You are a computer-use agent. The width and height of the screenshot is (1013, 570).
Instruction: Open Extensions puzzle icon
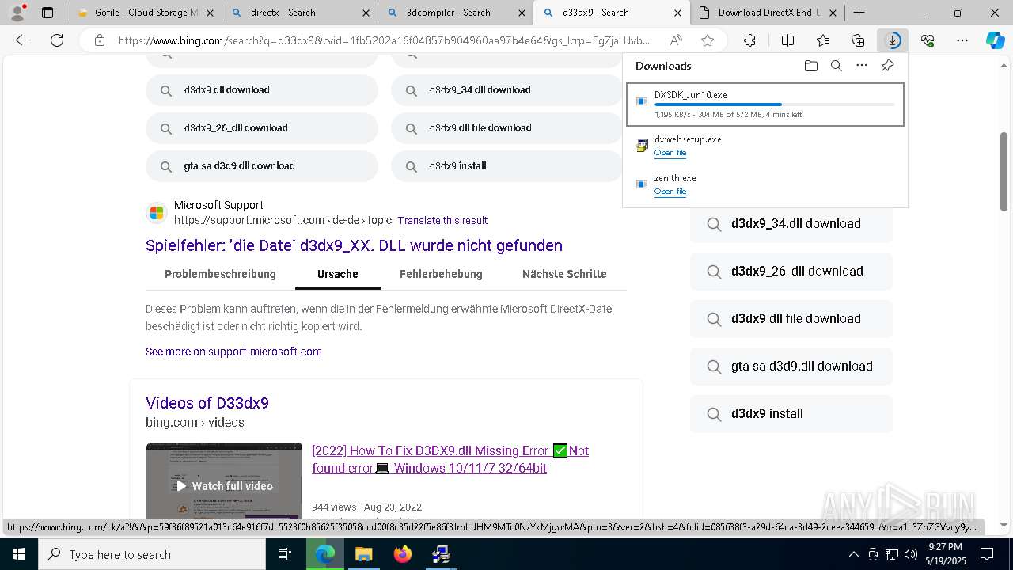pyautogui.click(x=749, y=40)
